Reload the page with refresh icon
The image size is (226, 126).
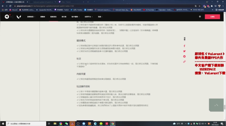click(x=10, y=6)
